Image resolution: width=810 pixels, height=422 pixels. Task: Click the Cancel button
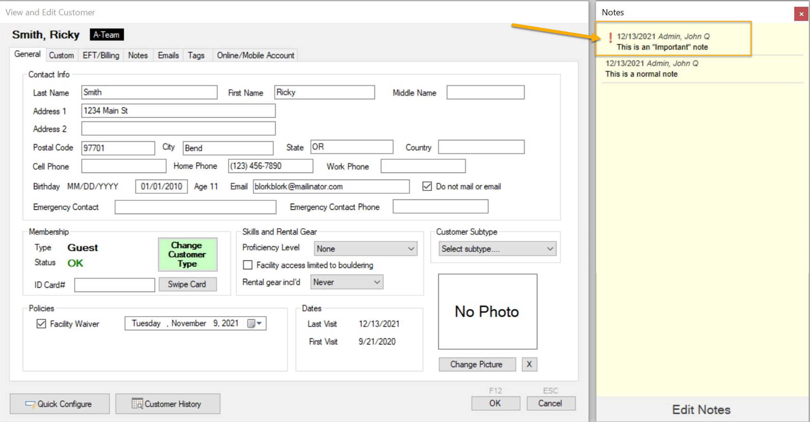click(551, 403)
